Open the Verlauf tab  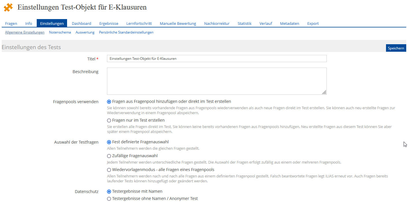266,23
